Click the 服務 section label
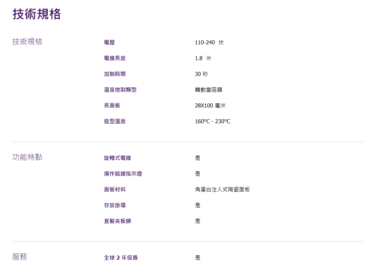The width and height of the screenshot is (369, 267). pos(20,257)
